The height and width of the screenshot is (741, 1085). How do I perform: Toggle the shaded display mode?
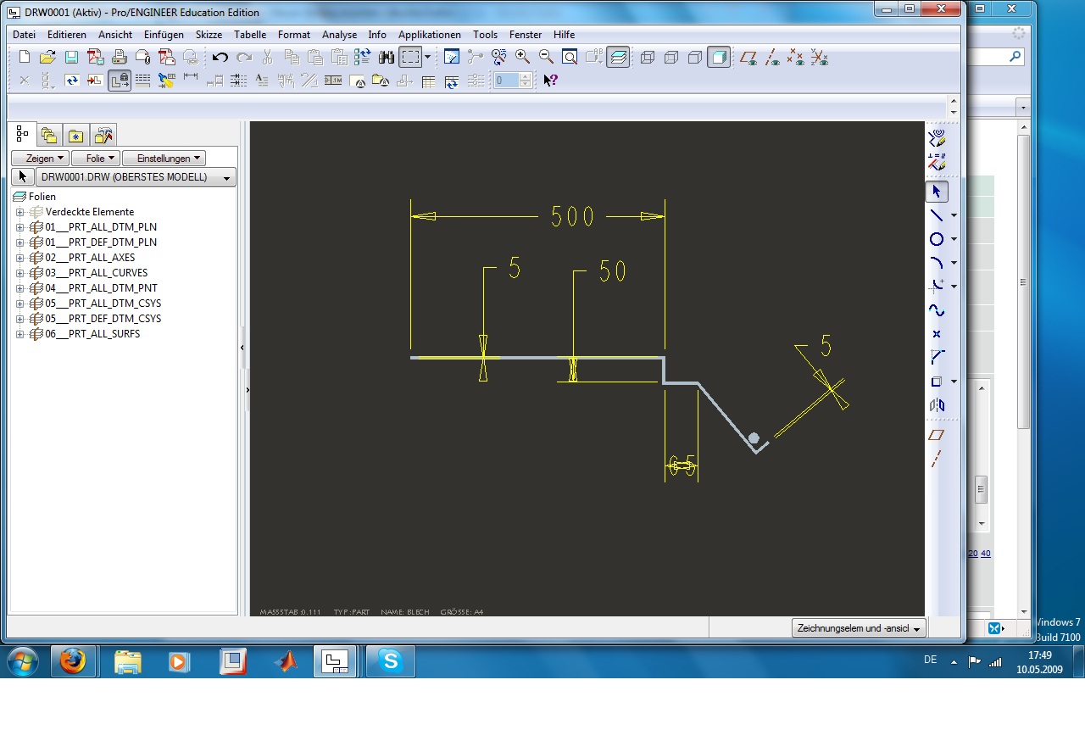[719, 58]
